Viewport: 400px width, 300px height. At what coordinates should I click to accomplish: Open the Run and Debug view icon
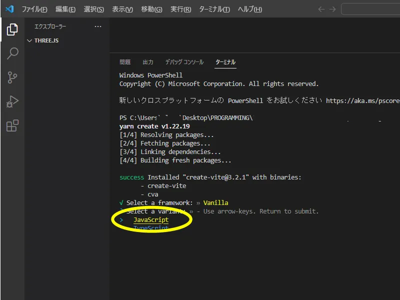click(x=12, y=101)
